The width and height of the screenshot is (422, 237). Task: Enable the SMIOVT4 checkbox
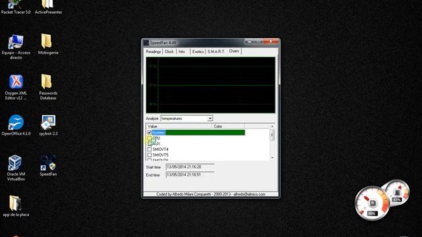[150, 149]
